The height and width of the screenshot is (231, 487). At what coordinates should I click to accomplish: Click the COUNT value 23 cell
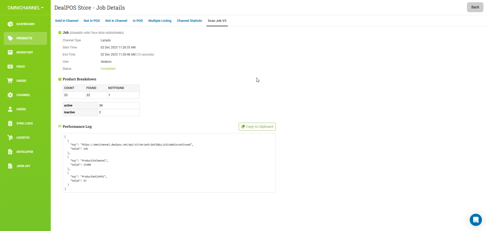click(74, 95)
